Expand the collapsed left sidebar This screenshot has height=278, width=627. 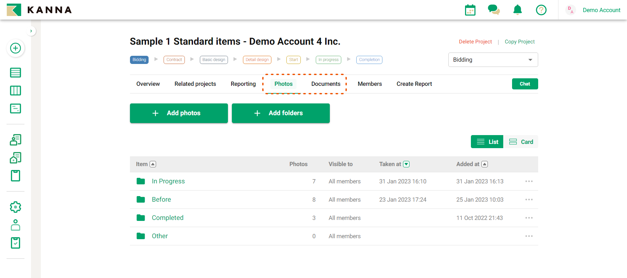tap(31, 31)
